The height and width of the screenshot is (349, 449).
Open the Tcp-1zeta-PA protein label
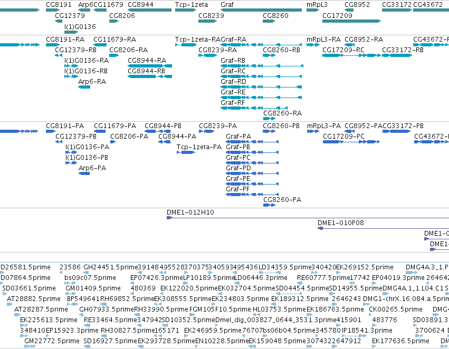(199, 147)
